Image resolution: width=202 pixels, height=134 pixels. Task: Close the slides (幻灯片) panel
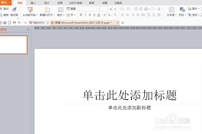pyautogui.click(x=28, y=30)
